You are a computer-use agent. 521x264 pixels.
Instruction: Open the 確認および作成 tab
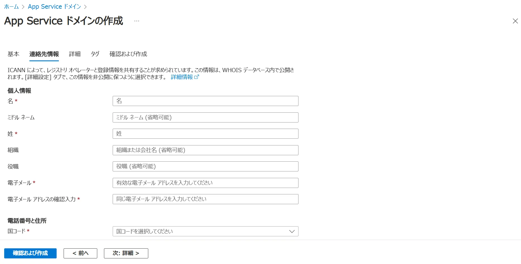tap(128, 54)
